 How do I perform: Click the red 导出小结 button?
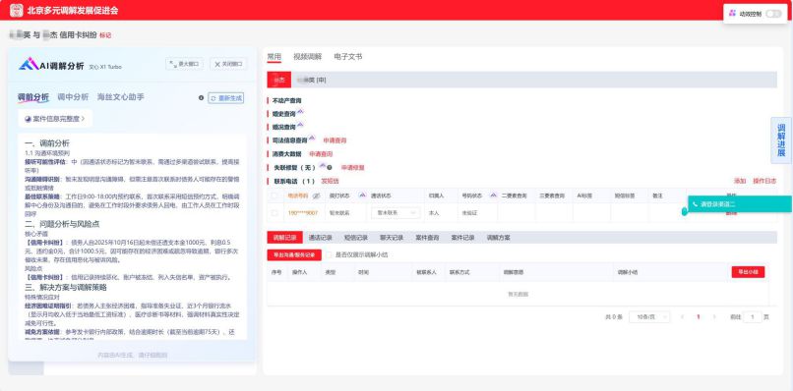coord(748,272)
